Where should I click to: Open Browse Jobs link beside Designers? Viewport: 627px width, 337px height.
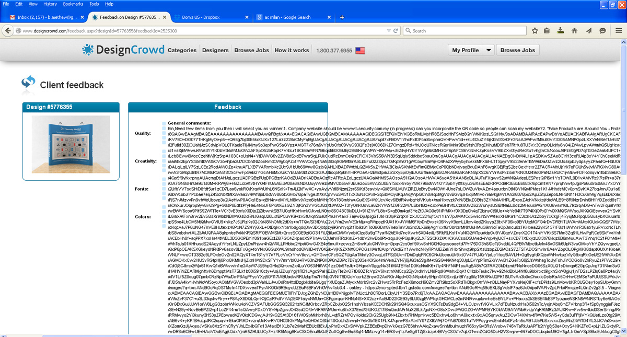[x=252, y=50]
